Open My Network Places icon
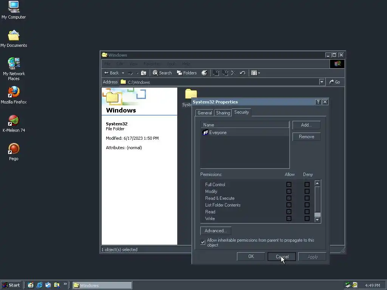This screenshot has height=290, width=387. coord(14,69)
